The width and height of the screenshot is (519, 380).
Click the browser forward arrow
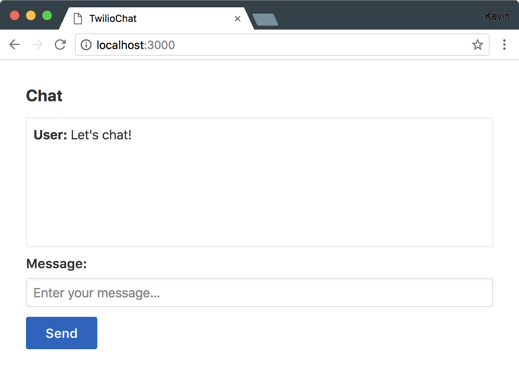pyautogui.click(x=37, y=45)
